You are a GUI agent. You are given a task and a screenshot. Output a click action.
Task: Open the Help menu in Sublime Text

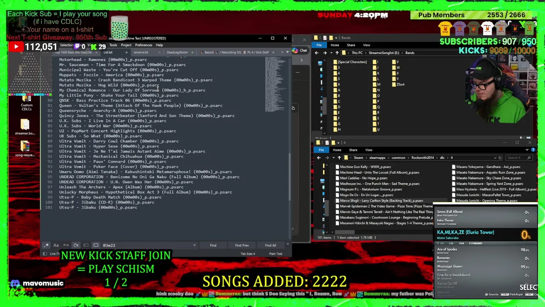[159, 45]
